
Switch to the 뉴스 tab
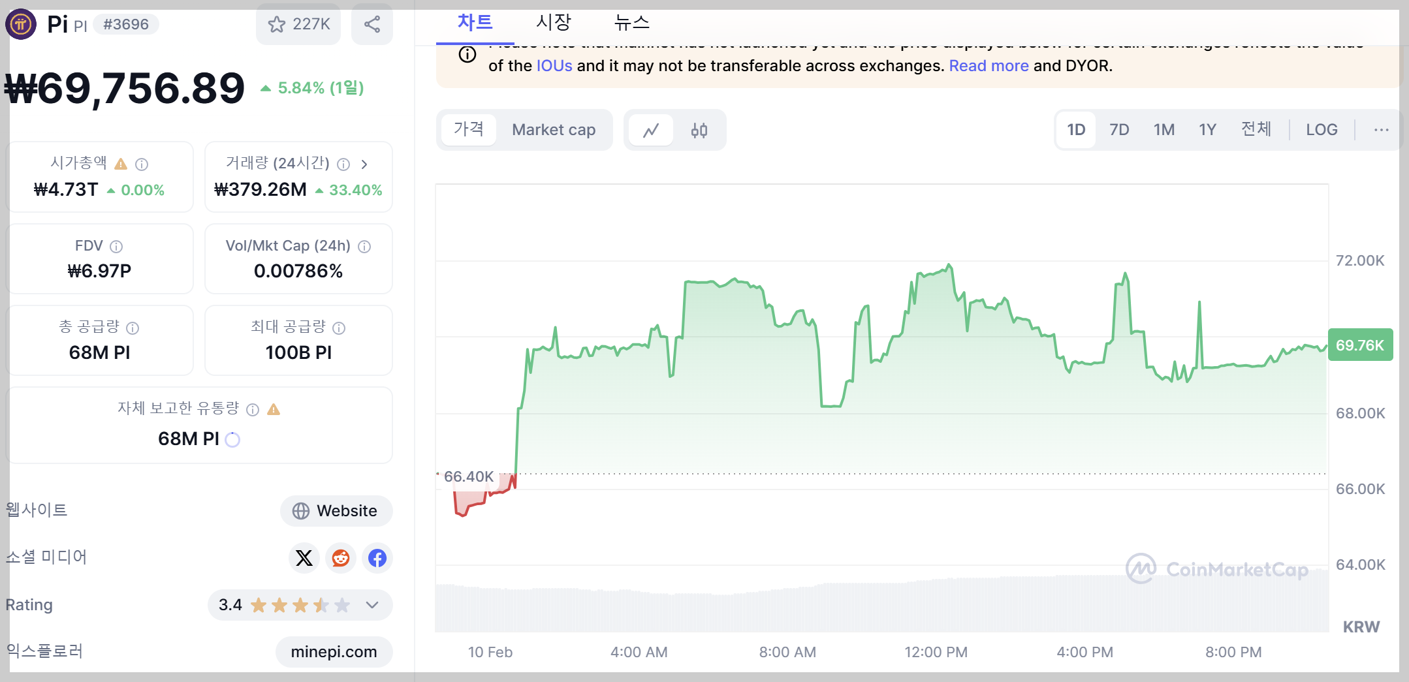tap(631, 23)
